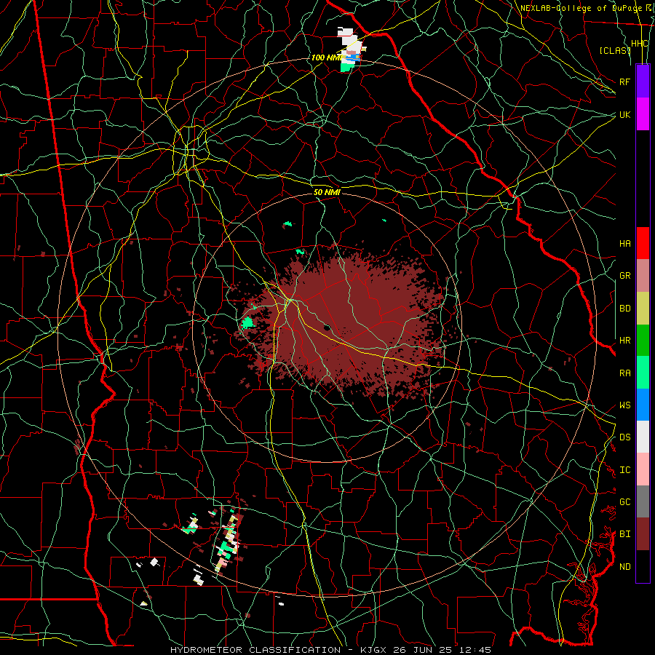The height and width of the screenshot is (655, 655).
Task: Click the WS legend label text
Action: pyautogui.click(x=624, y=405)
